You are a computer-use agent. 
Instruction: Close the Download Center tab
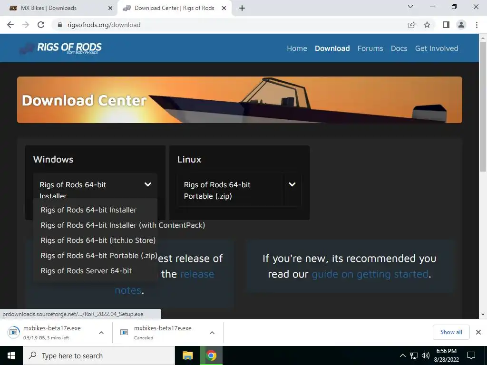click(224, 8)
